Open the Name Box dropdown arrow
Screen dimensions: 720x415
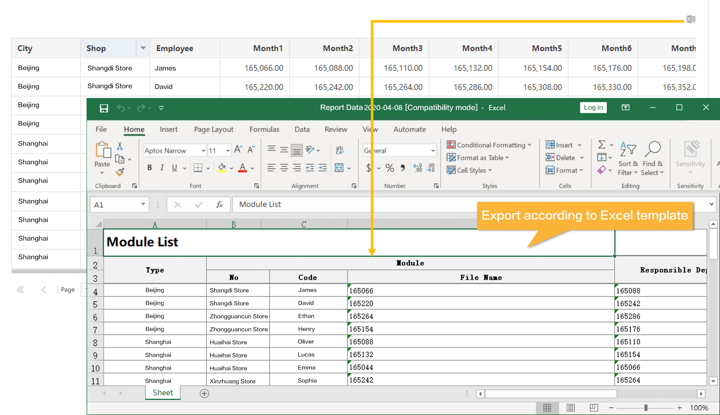pyautogui.click(x=143, y=205)
